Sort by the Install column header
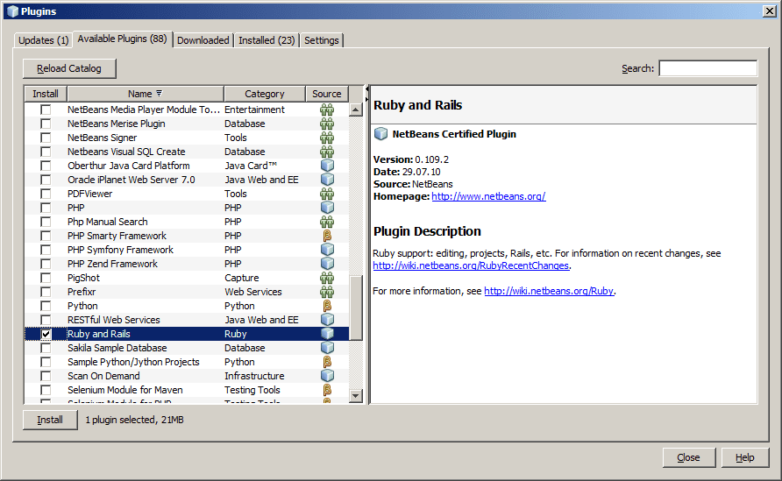 46,94
